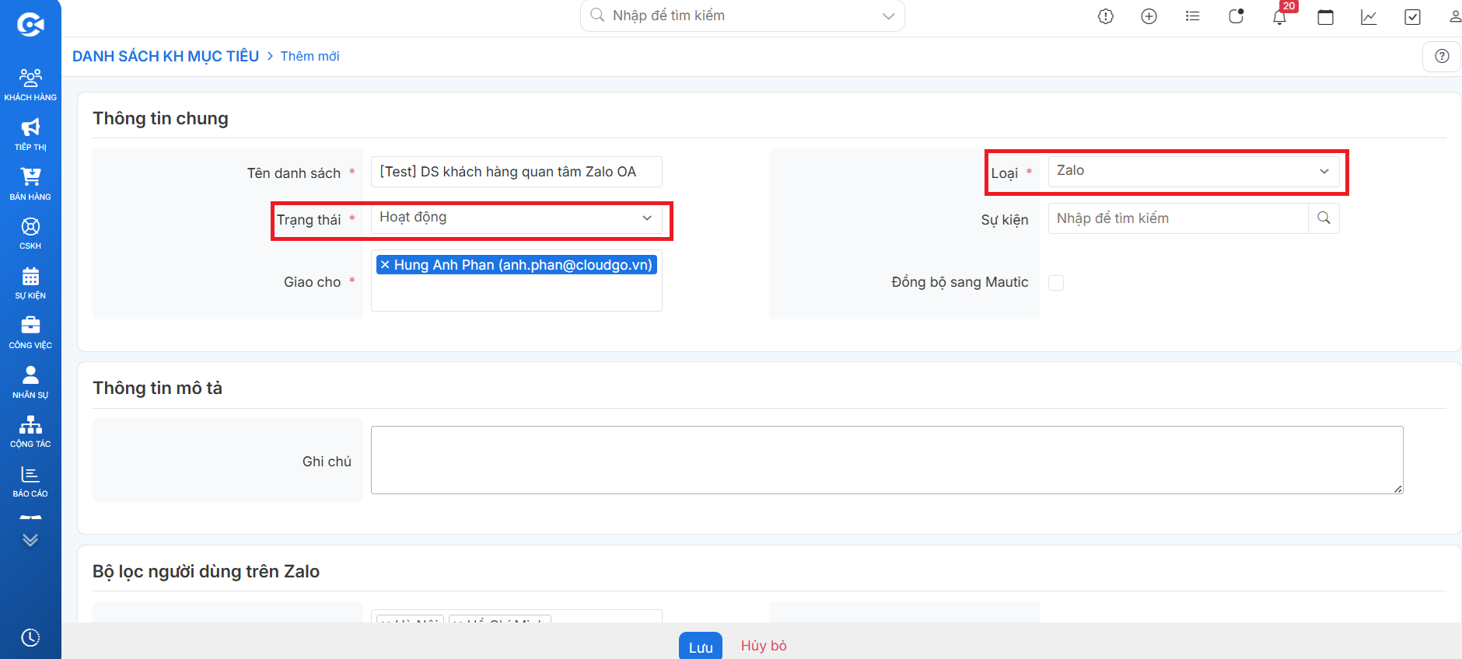Expand the global search dropdown arrow
This screenshot has height=659, width=1462.
point(889,16)
